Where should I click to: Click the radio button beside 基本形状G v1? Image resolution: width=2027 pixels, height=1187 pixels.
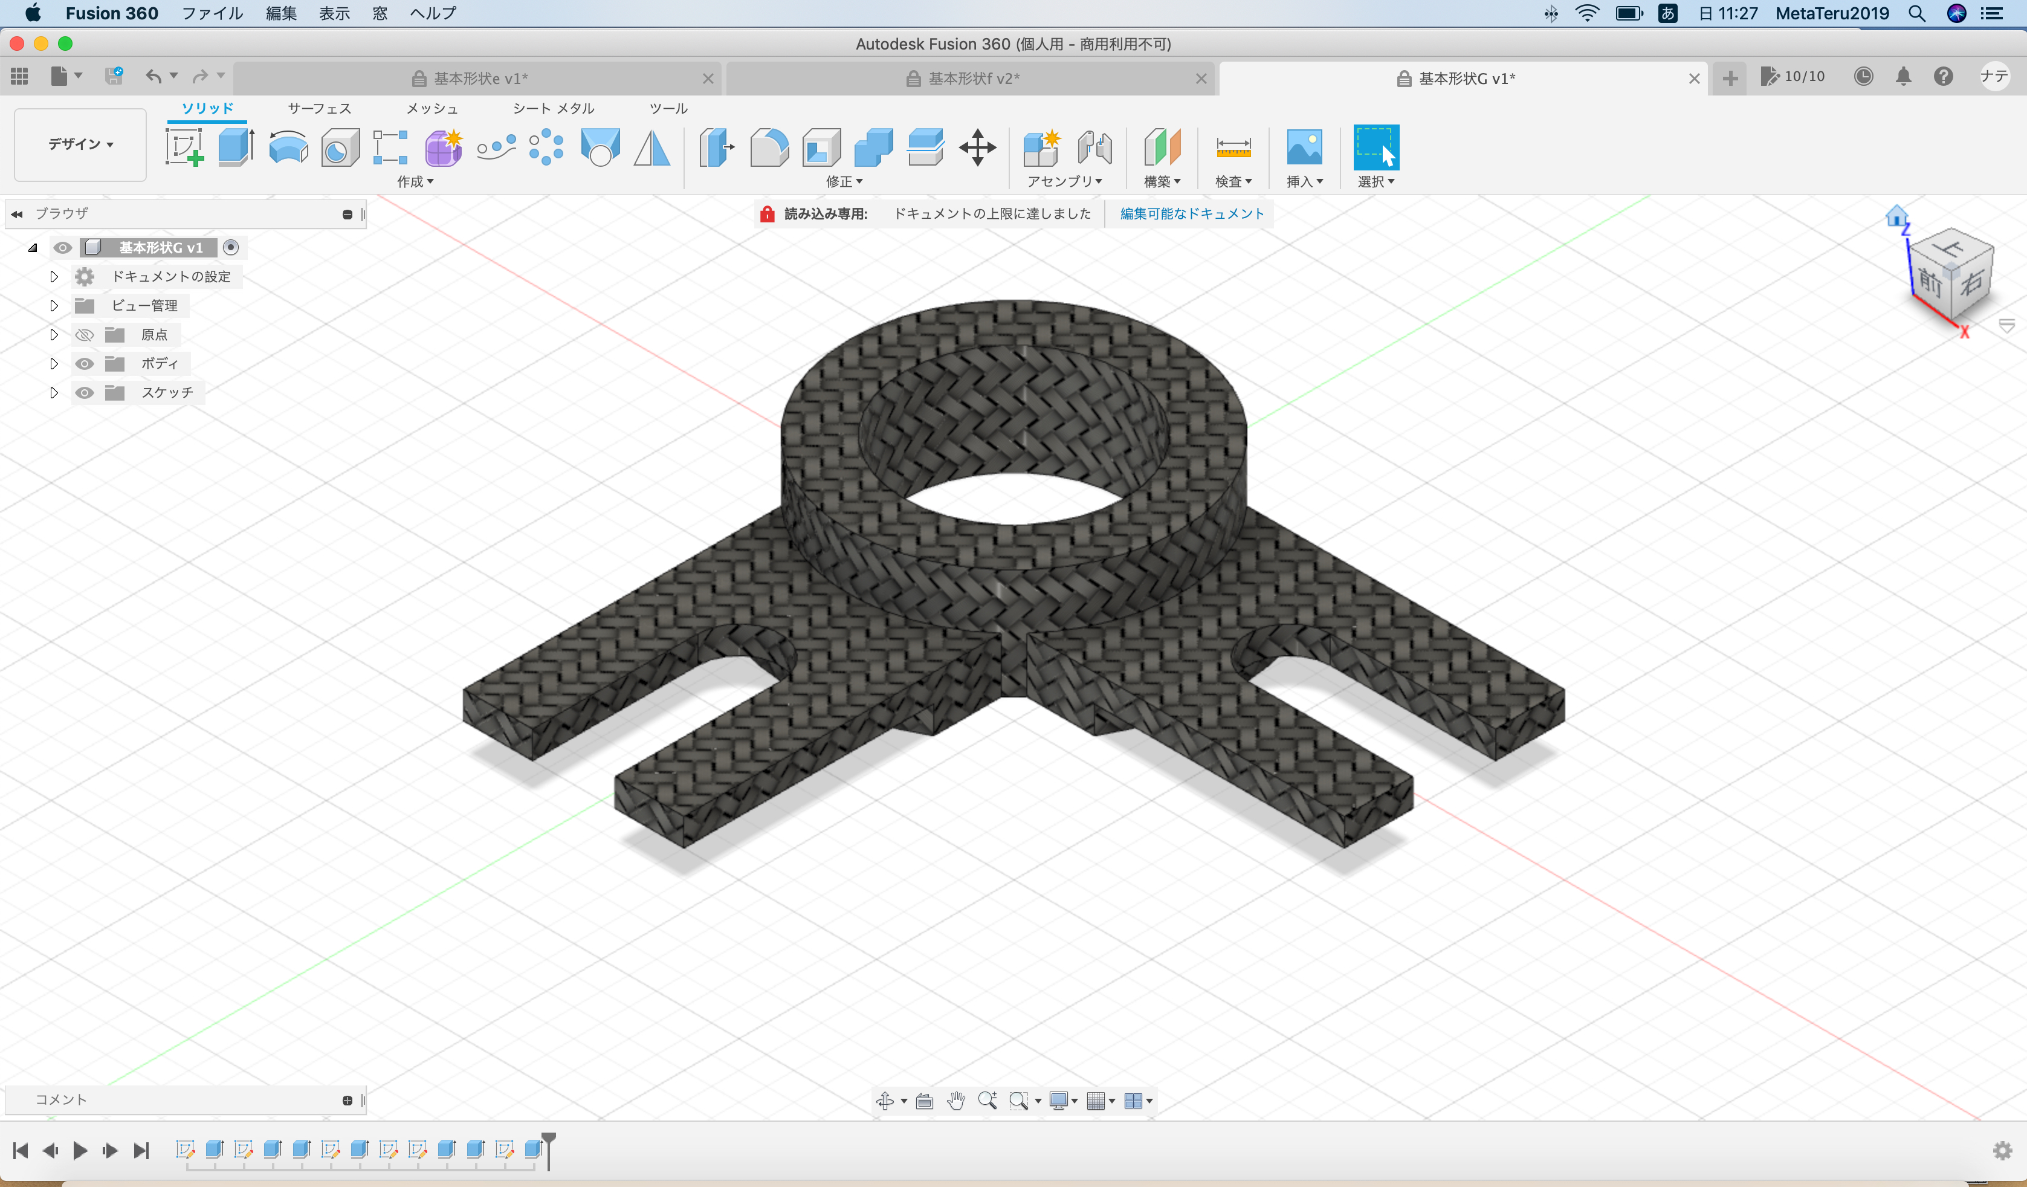click(x=231, y=248)
